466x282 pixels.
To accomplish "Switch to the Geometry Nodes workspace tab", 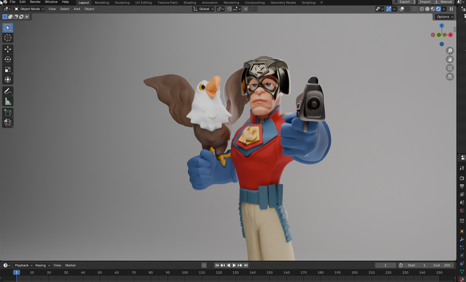I will (x=283, y=3).
